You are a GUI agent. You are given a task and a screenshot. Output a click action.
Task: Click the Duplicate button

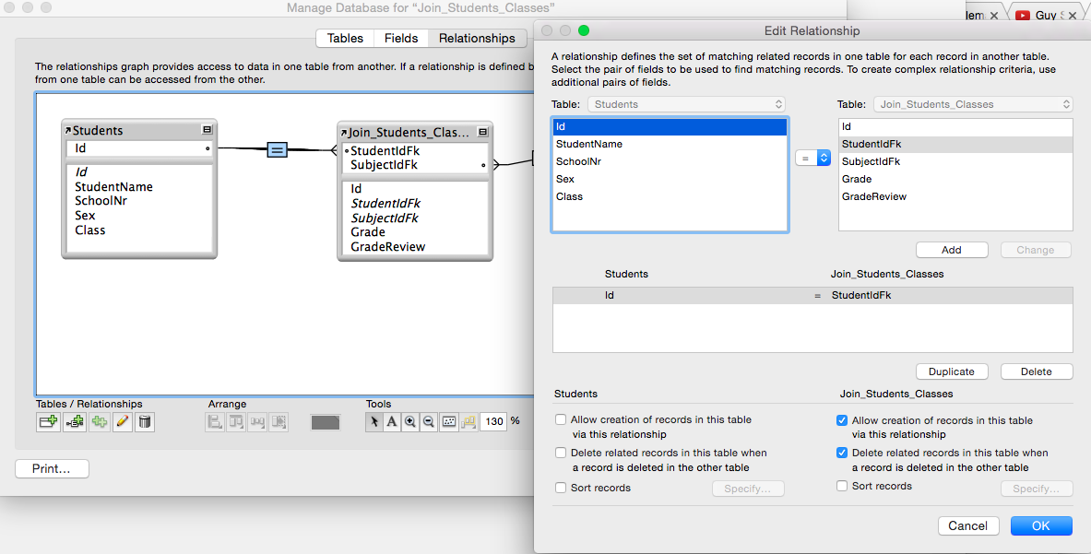point(951,371)
